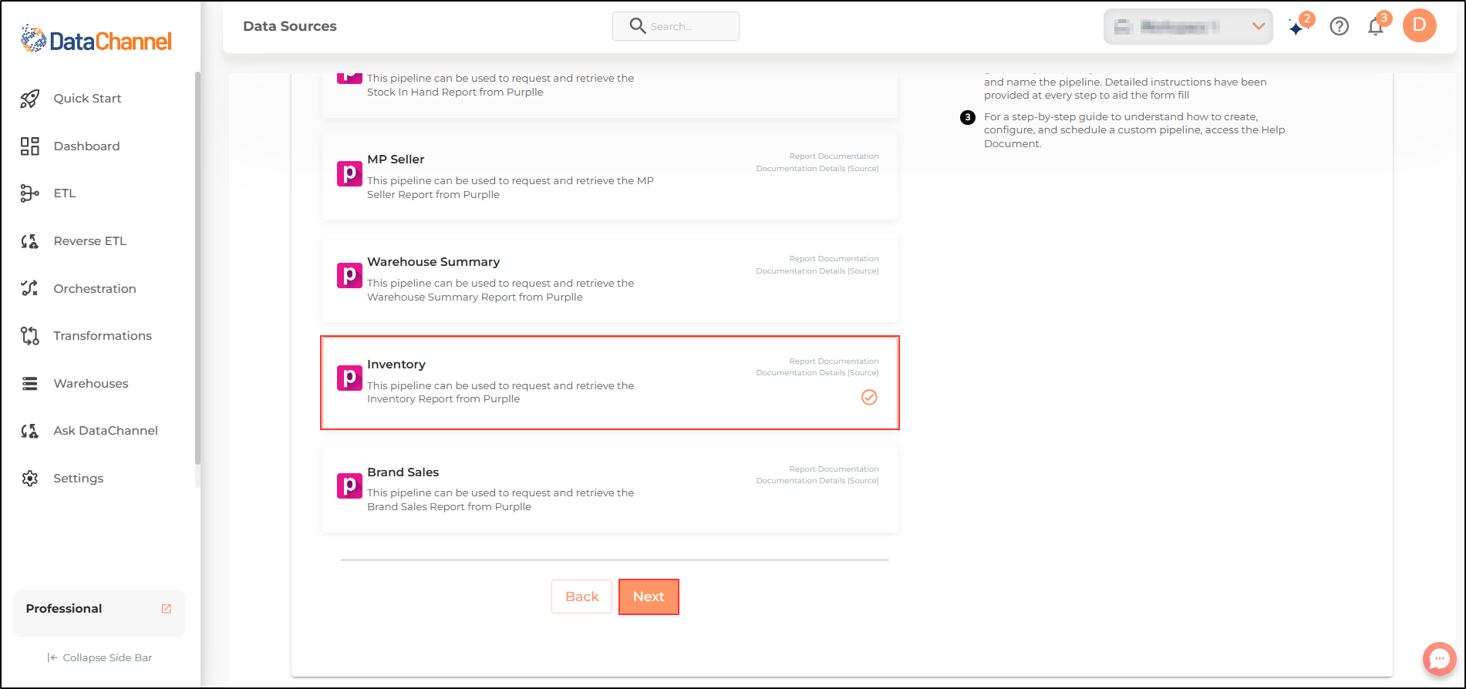The image size is (1466, 689).
Task: Open MP Seller Documentation Details (Source) link
Action: [x=817, y=169]
